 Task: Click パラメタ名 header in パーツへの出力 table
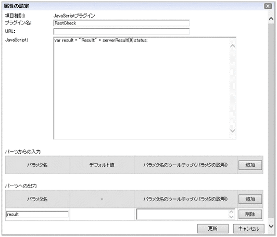(37, 199)
